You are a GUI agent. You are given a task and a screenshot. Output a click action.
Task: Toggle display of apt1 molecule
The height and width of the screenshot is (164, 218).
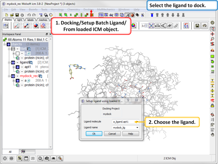(x=18, y=67)
